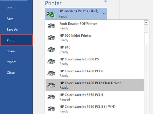This screenshot has height=114, width=153.
Task: Click the HP Color LaserJet 5550 PCL 5 paused printer icon
Action: 51,97
